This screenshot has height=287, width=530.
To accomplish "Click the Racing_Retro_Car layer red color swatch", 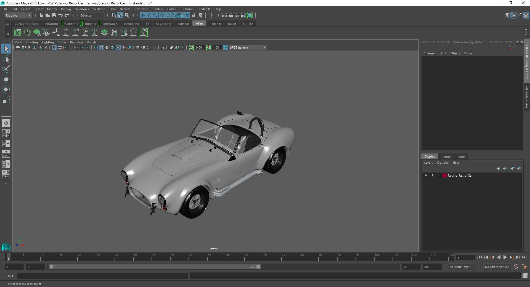I will pyautogui.click(x=444, y=176).
